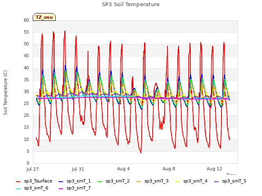Screen dimensions: 262x196
Task: Click the 30 y-axis tick label
Action: click(26, 91)
